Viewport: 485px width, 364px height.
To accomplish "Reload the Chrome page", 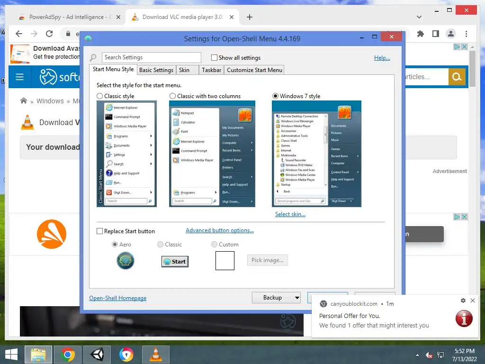I will 49,34.
